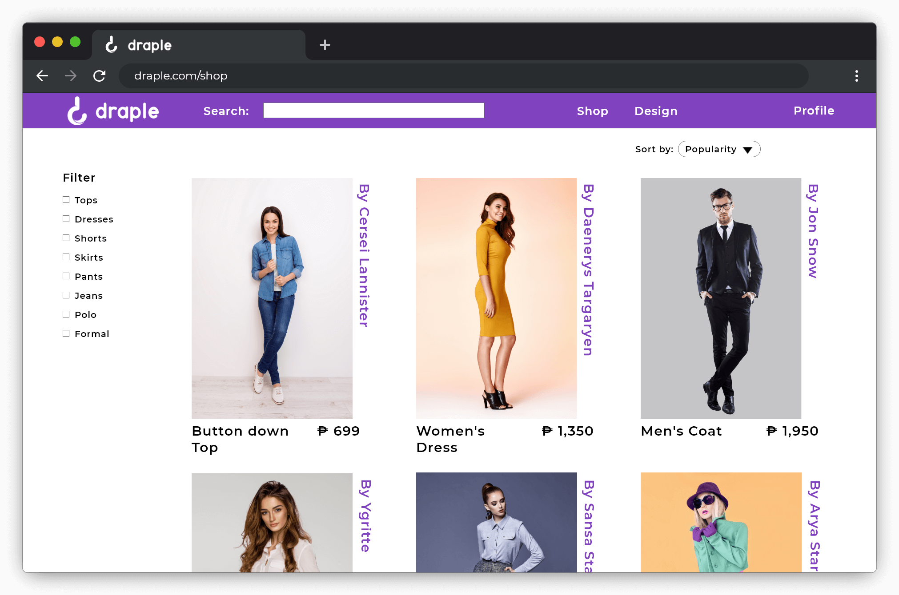Screen dimensions: 899x595
Task: Open the Sort by Popularity dropdown
Action: (719, 149)
